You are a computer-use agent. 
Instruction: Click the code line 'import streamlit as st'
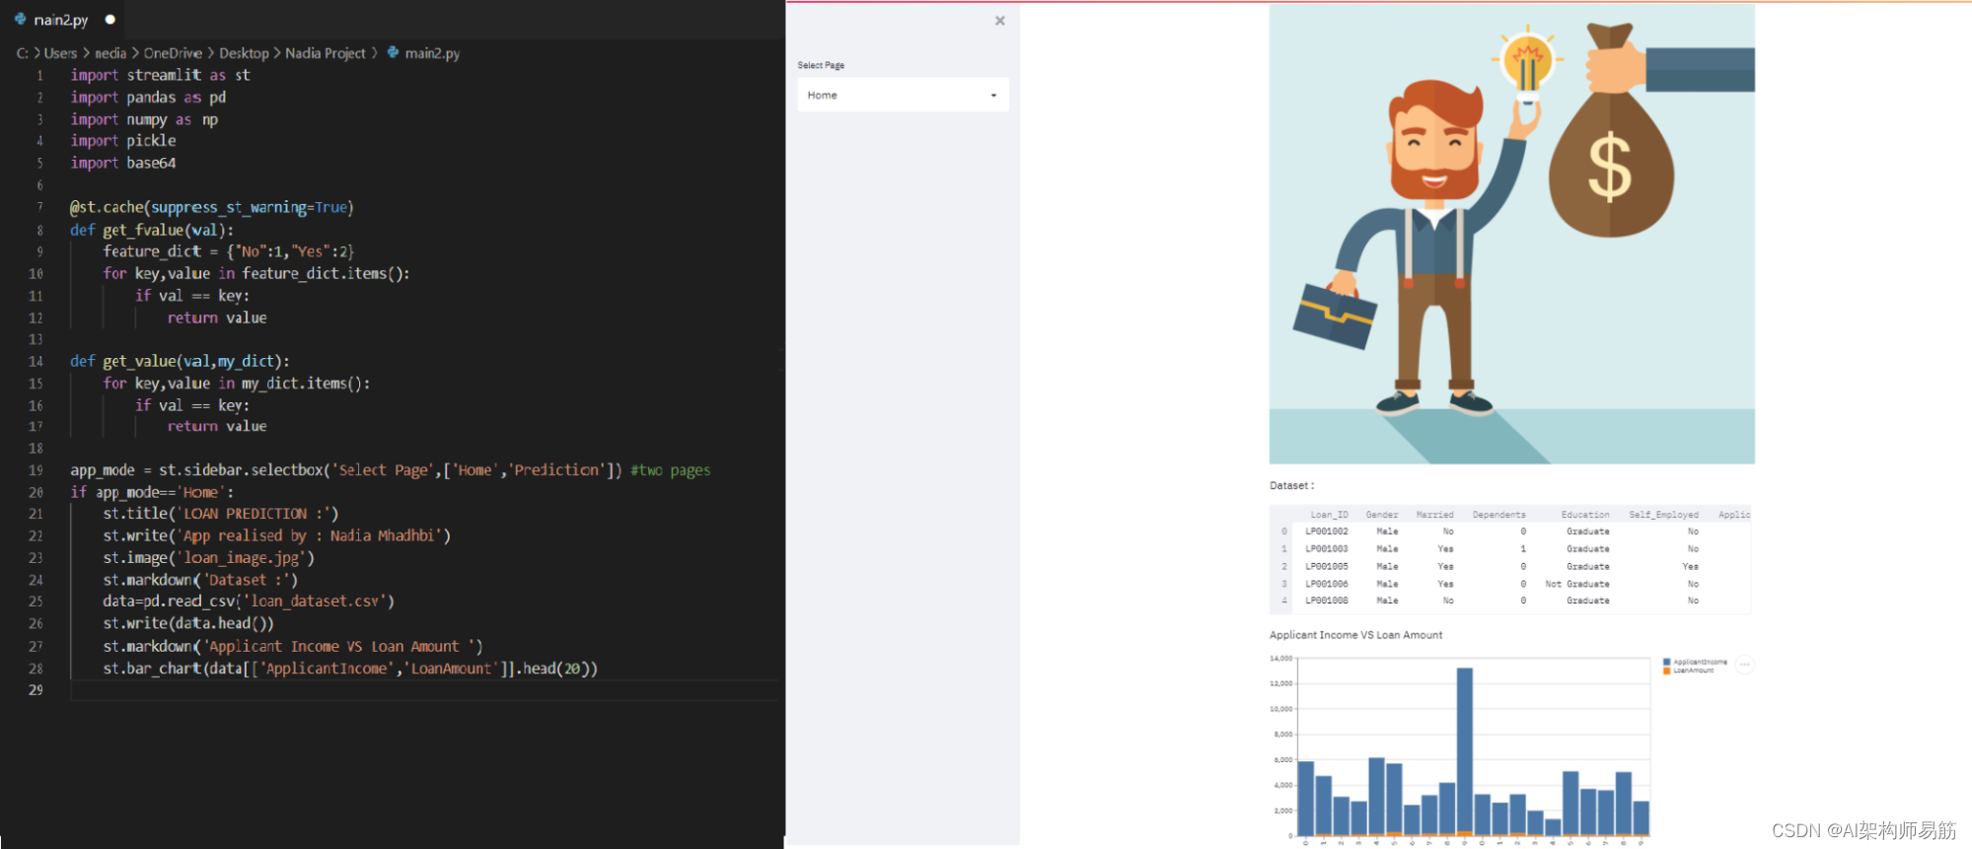[x=160, y=75]
